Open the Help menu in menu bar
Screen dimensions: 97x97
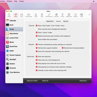(x=16, y=1)
